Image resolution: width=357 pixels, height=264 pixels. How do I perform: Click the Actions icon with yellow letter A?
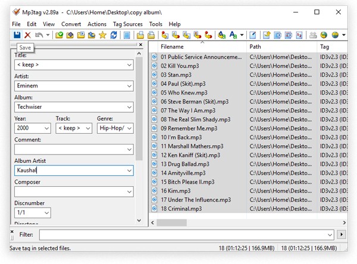pyautogui.click(x=221, y=35)
